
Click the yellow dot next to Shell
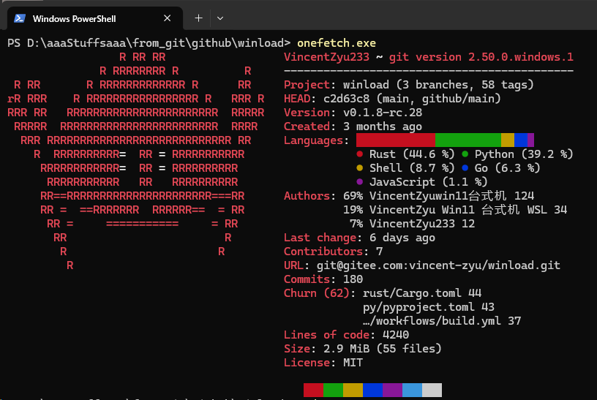pyautogui.click(x=359, y=168)
